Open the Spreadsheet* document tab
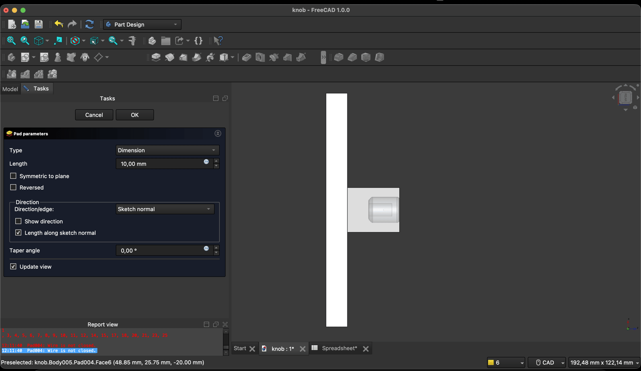This screenshot has height=371, width=641. tap(339, 348)
